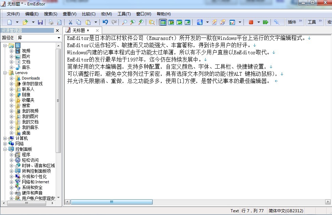Open the New file dropdown arrow
The height and width of the screenshot is (215, 332).
[x=17, y=22]
